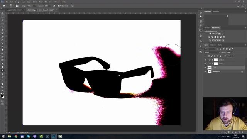This screenshot has height=139, width=247.
Task: Select the Blur tool in the toolbar
Action: coord(2,64)
